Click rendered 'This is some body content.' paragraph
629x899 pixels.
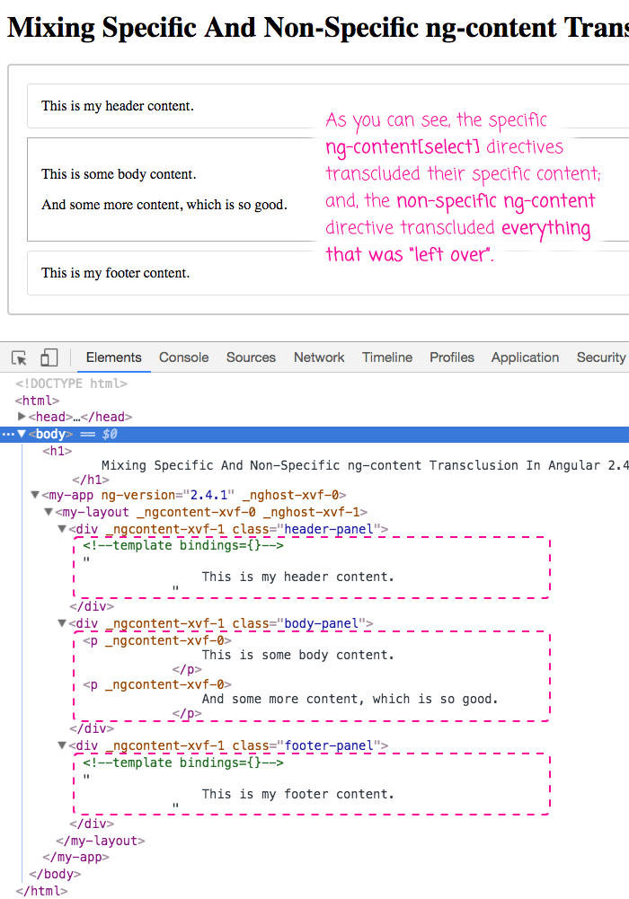point(119,173)
